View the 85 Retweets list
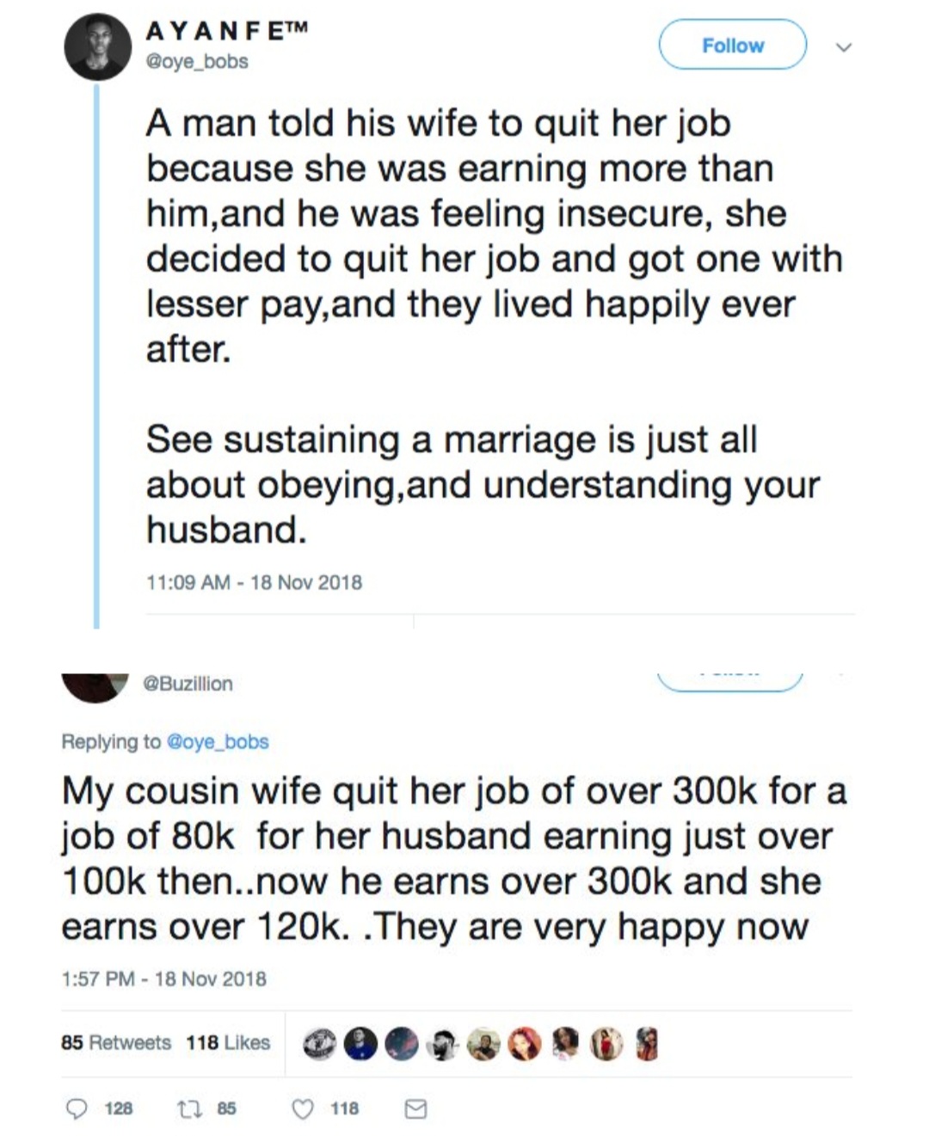 click(116, 1042)
